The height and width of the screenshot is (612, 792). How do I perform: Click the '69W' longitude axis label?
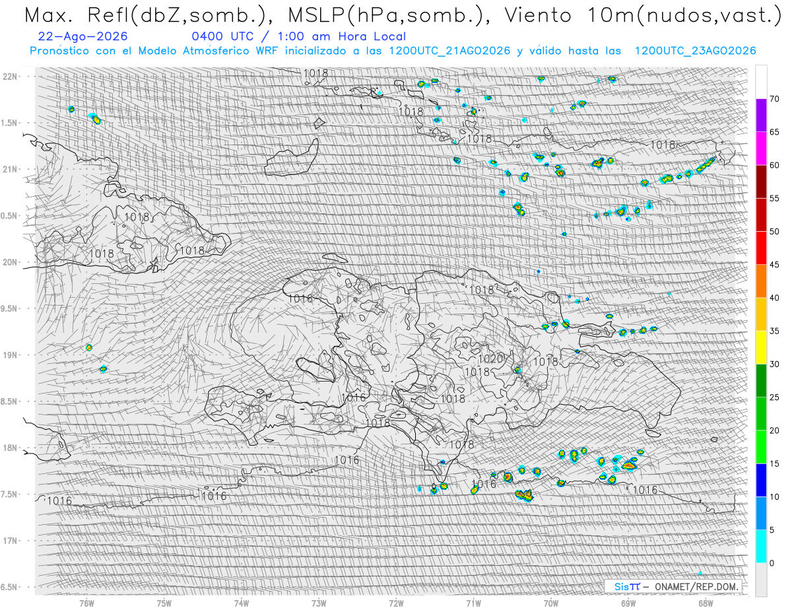(x=628, y=603)
